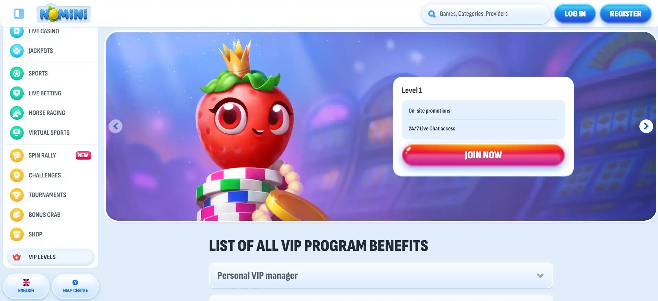Open the Virtual Sports icon
Viewport: 658px width, 301px height.
17,133
